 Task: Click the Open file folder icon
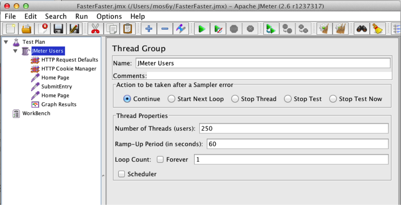click(x=26, y=29)
